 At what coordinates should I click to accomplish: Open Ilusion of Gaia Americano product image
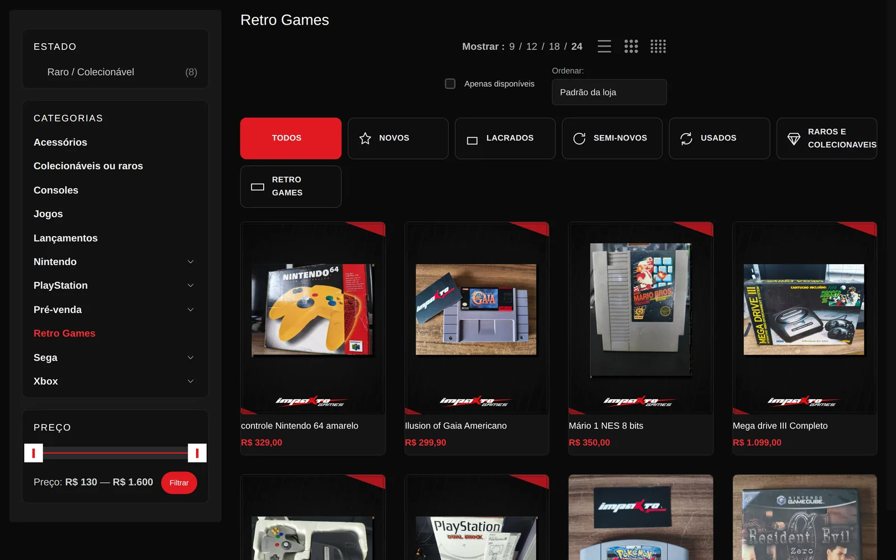tap(477, 318)
